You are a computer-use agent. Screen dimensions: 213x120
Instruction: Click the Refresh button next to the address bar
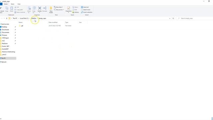[x=173, y=18]
